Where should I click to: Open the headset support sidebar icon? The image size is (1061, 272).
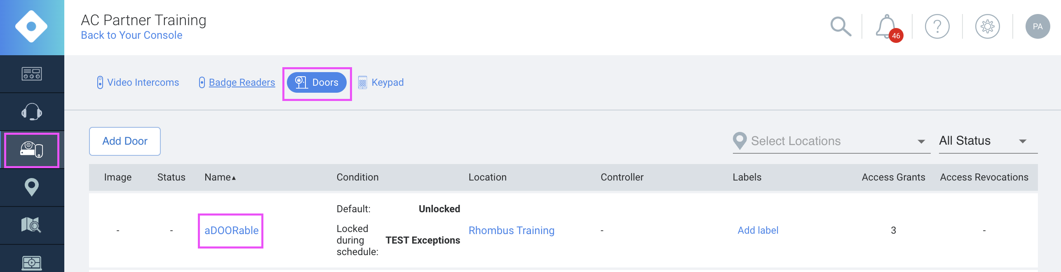click(32, 111)
